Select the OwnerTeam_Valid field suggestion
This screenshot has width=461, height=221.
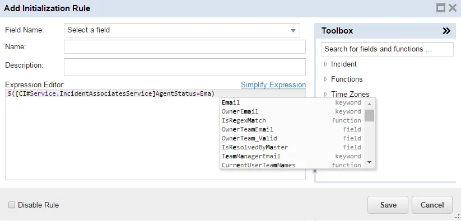[x=291, y=138]
